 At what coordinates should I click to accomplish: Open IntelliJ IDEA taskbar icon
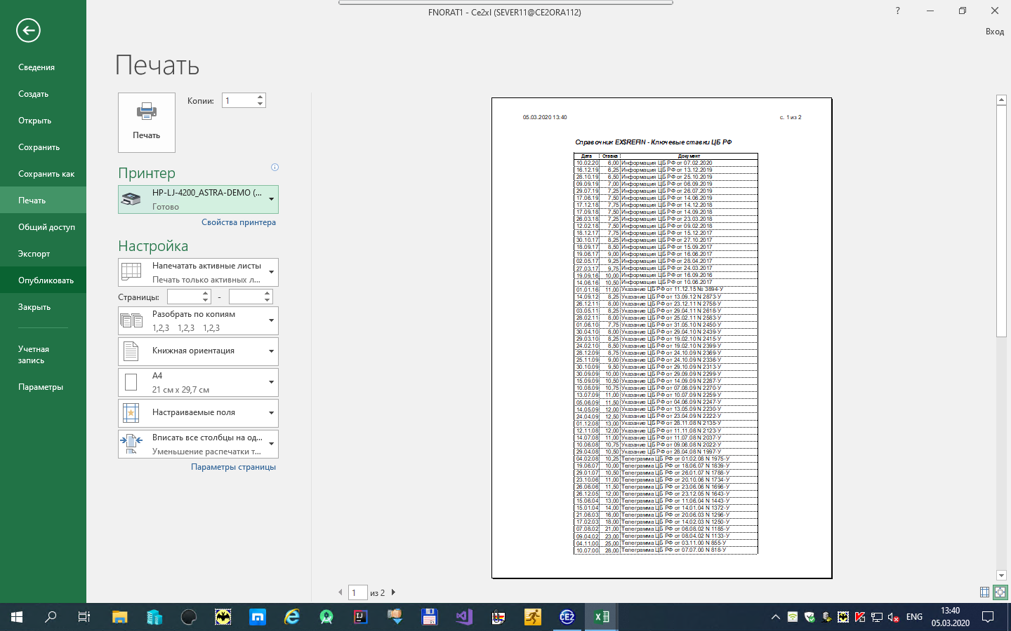(x=360, y=617)
